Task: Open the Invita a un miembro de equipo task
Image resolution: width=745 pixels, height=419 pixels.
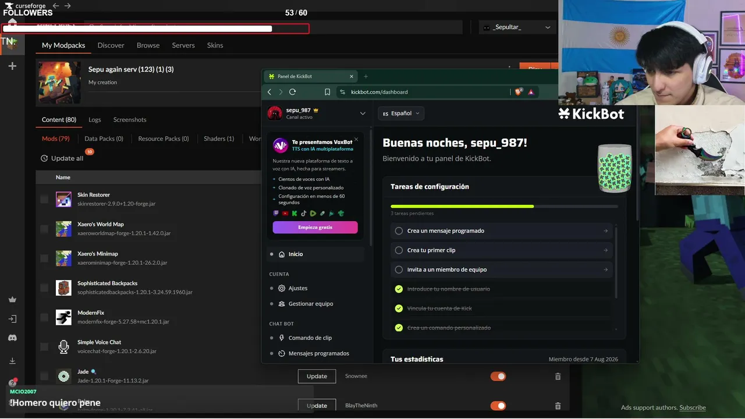Action: coord(502,269)
